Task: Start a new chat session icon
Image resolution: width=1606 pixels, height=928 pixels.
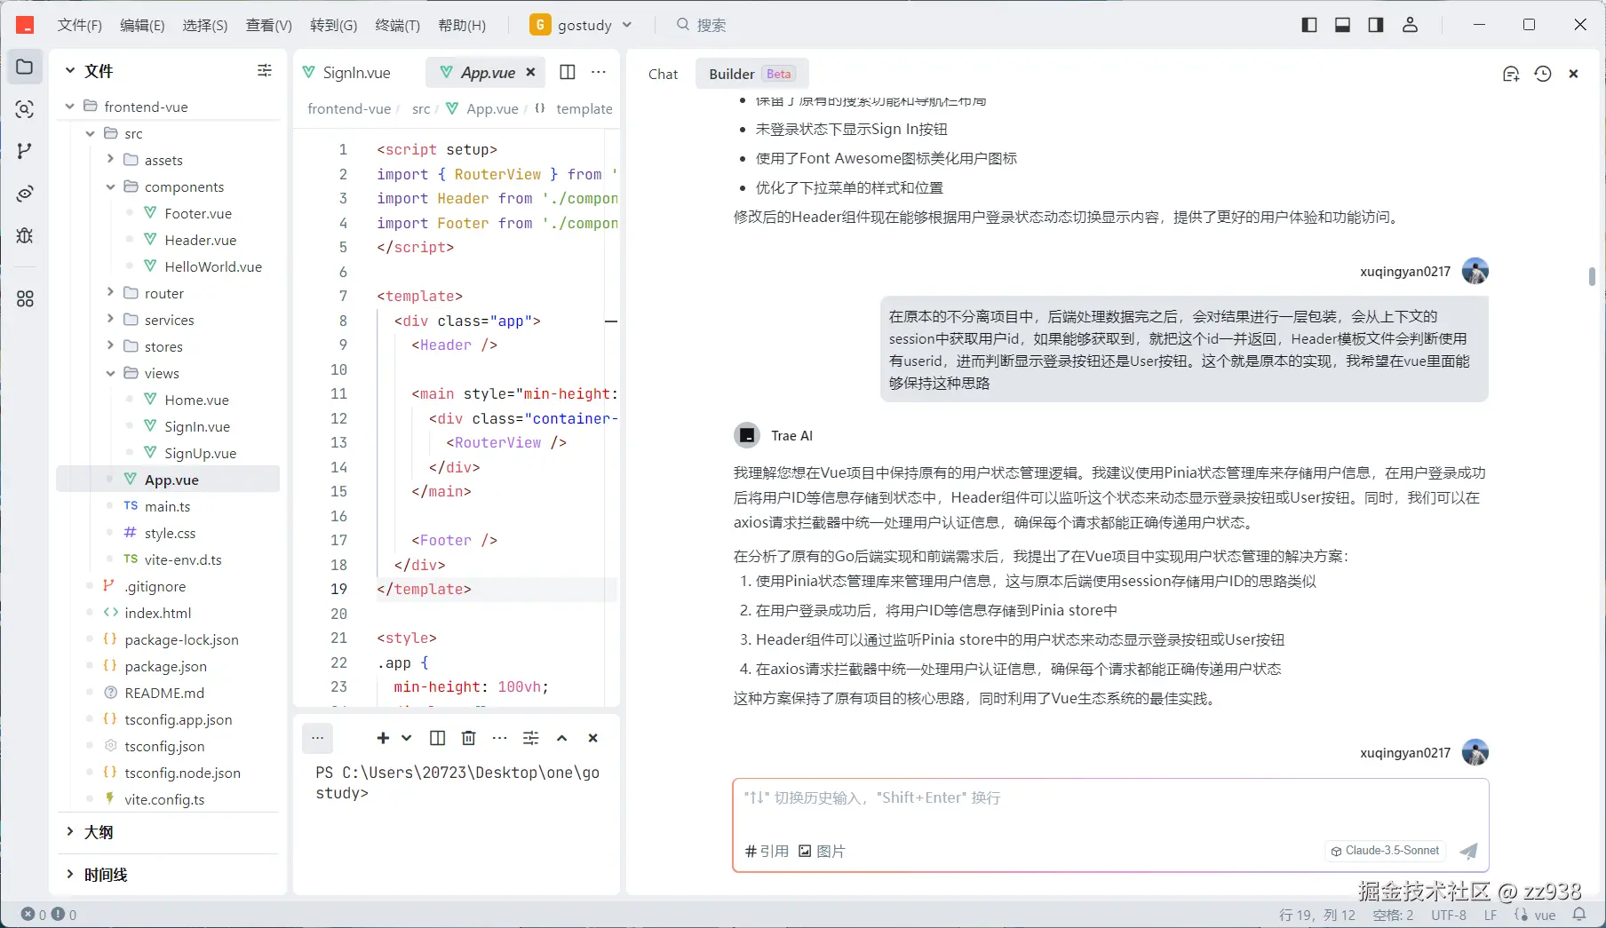Action: pyautogui.click(x=1510, y=74)
